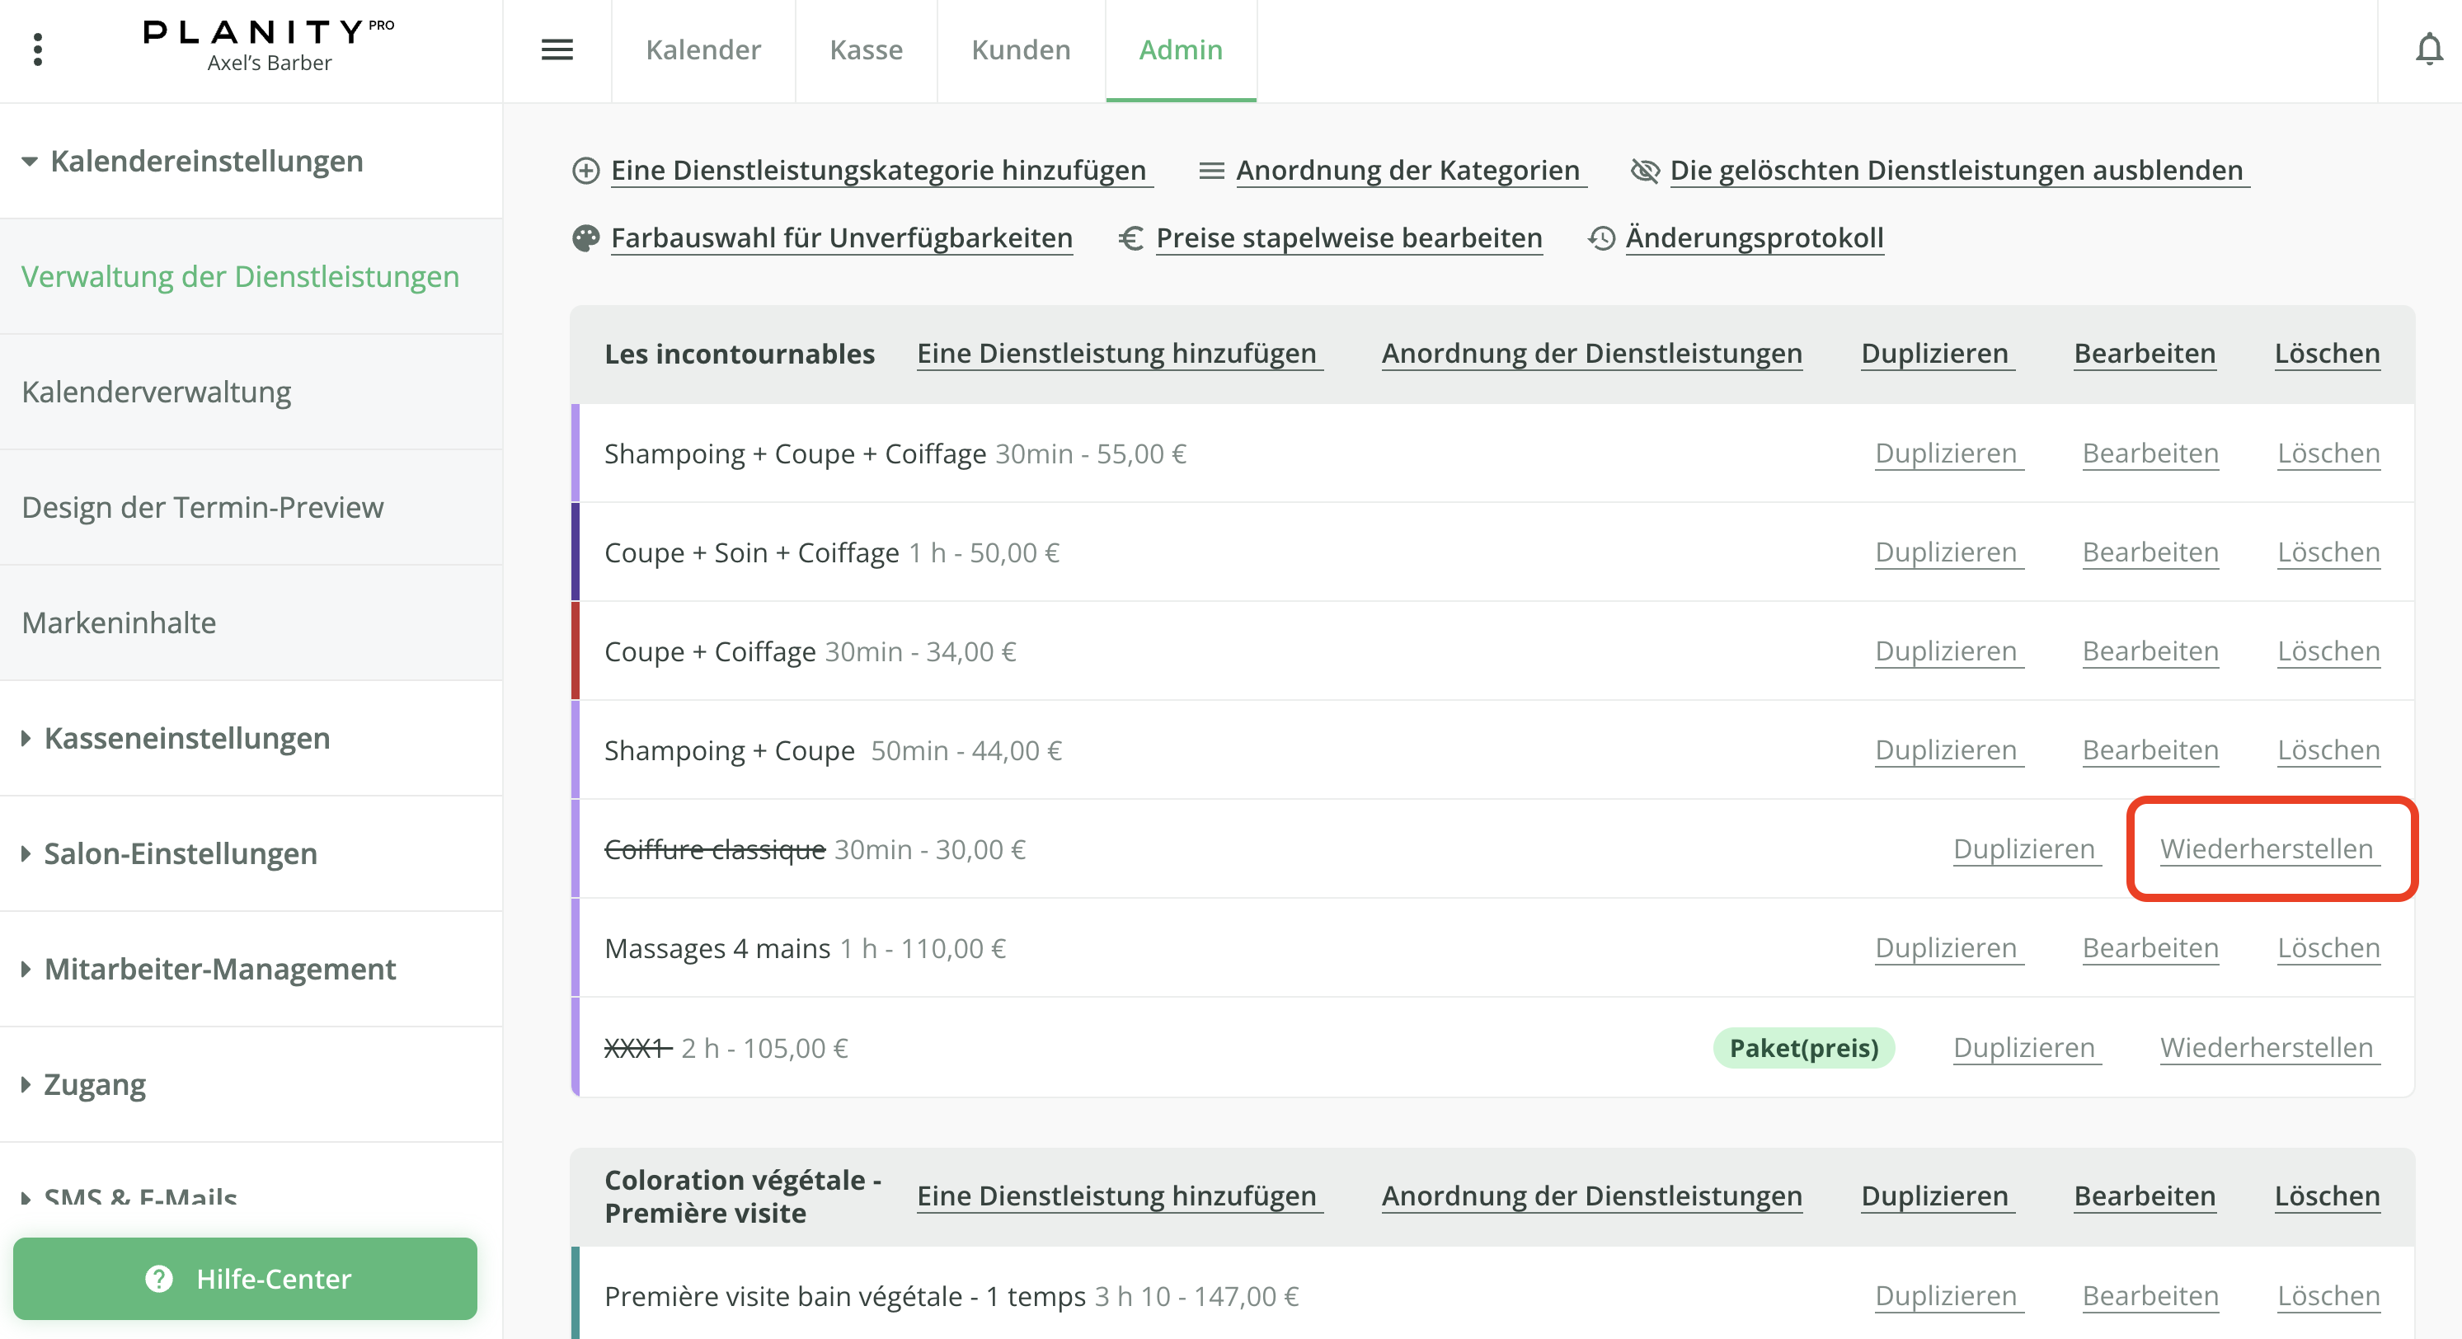Click the palette color selection icon
The height and width of the screenshot is (1339, 2462).
tap(586, 238)
